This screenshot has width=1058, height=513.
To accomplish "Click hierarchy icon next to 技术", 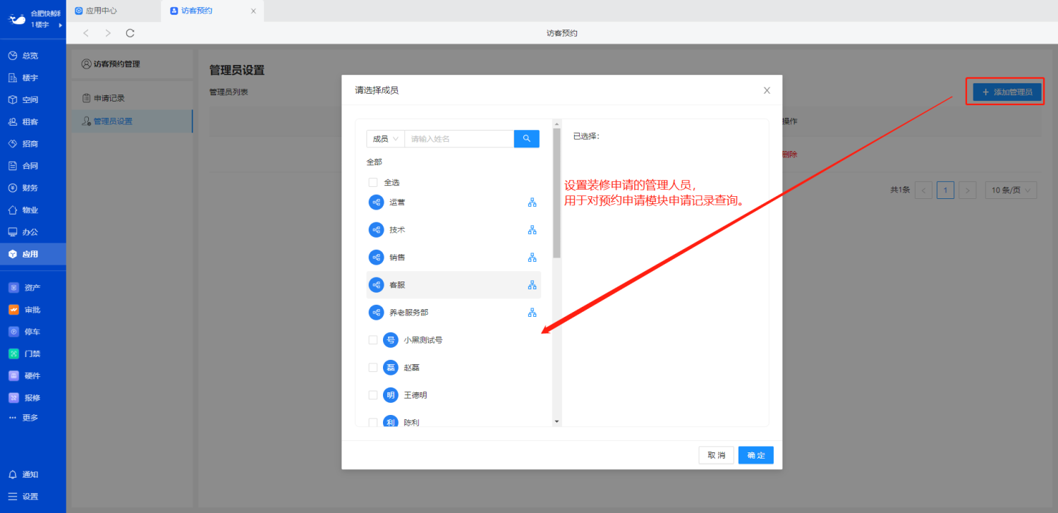I will click(533, 230).
